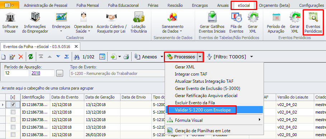Expand the Filtro TODOS dropdown arrow

[x=251, y=57]
